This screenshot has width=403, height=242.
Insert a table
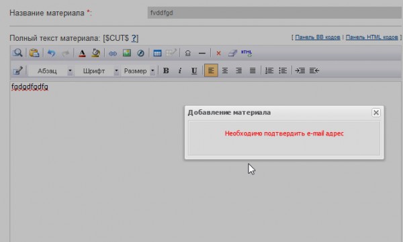coord(157,53)
